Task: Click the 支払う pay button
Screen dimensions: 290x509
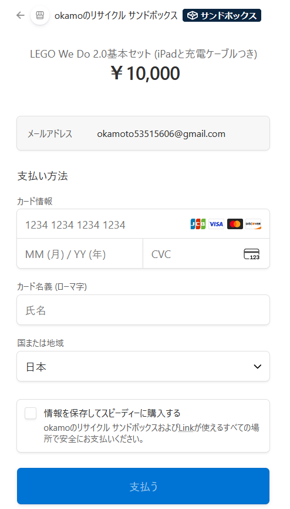Action: point(143,486)
